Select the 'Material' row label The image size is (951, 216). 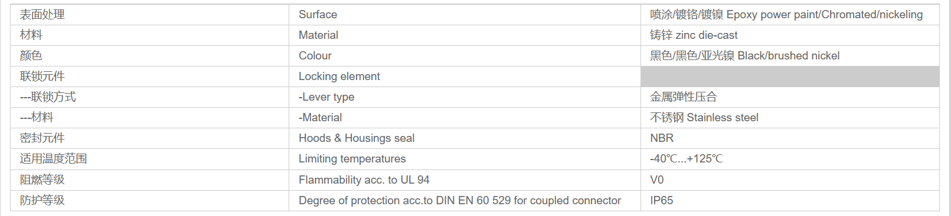[465, 35]
